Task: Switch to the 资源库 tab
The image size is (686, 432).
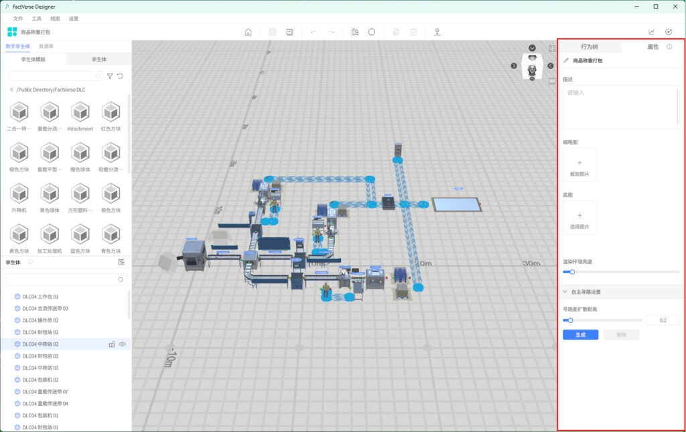Action: pos(46,46)
